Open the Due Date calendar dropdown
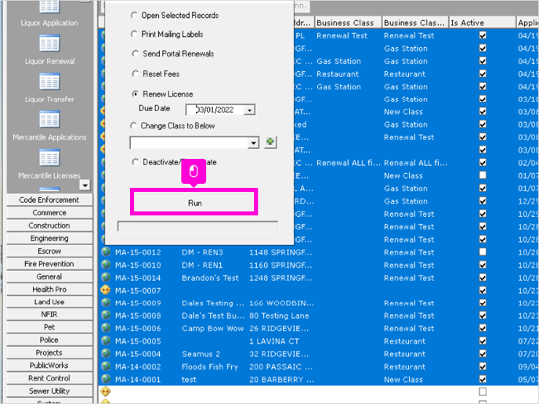Screen dimensions: 539x404 point(250,110)
